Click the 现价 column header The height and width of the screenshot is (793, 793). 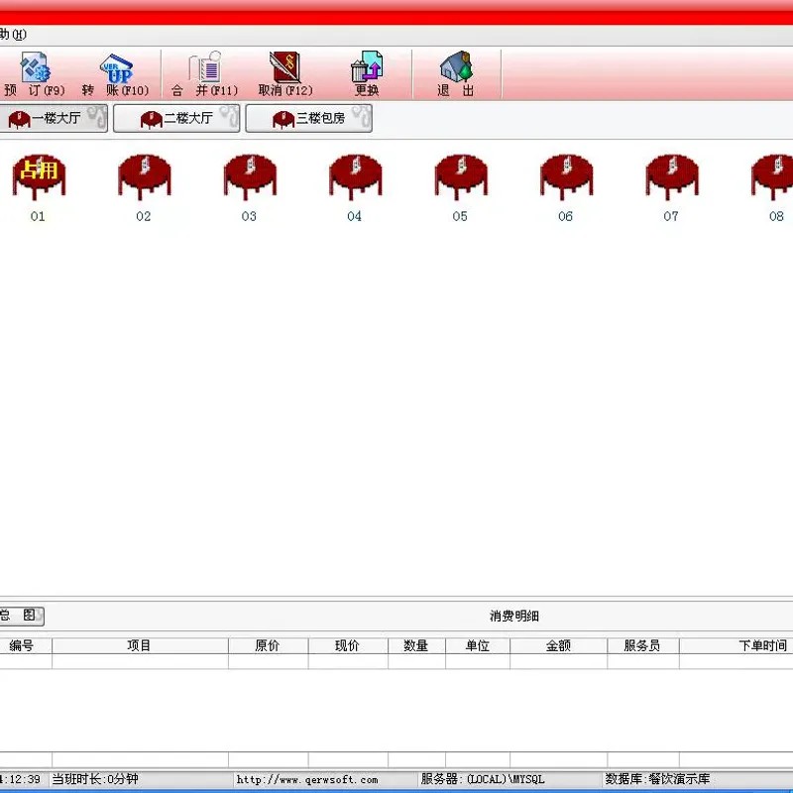click(x=348, y=646)
